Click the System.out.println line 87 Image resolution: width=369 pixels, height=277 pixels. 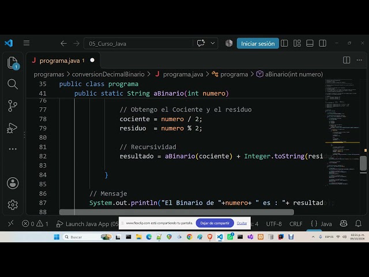[206, 203]
